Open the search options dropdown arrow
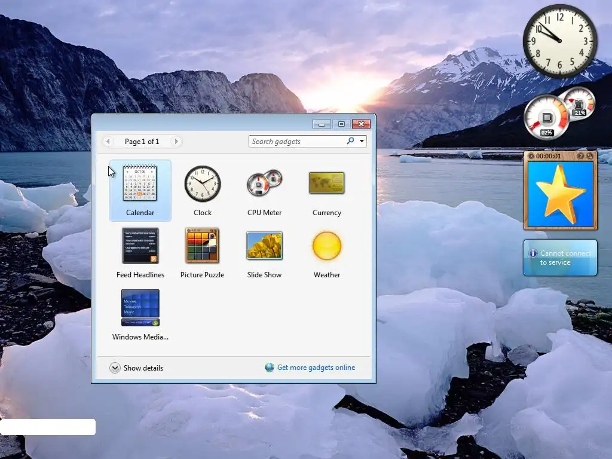 tap(362, 141)
